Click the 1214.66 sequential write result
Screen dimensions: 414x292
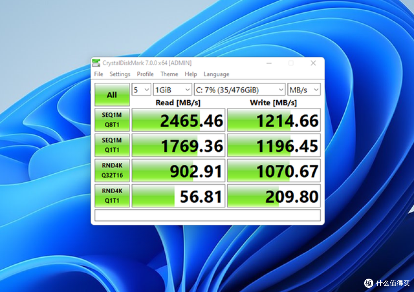pyautogui.click(x=274, y=120)
